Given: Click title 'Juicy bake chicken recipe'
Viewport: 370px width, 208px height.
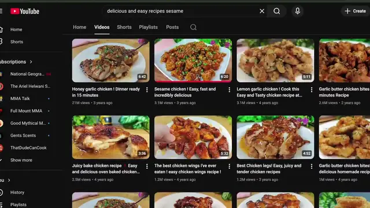Looking at the screenshot, I should point(97,166).
